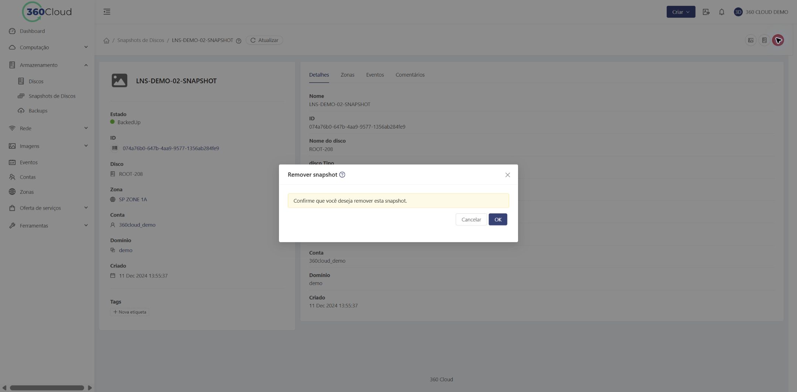The image size is (797, 392).
Task: Open the demo domain link
Action: pyautogui.click(x=125, y=250)
